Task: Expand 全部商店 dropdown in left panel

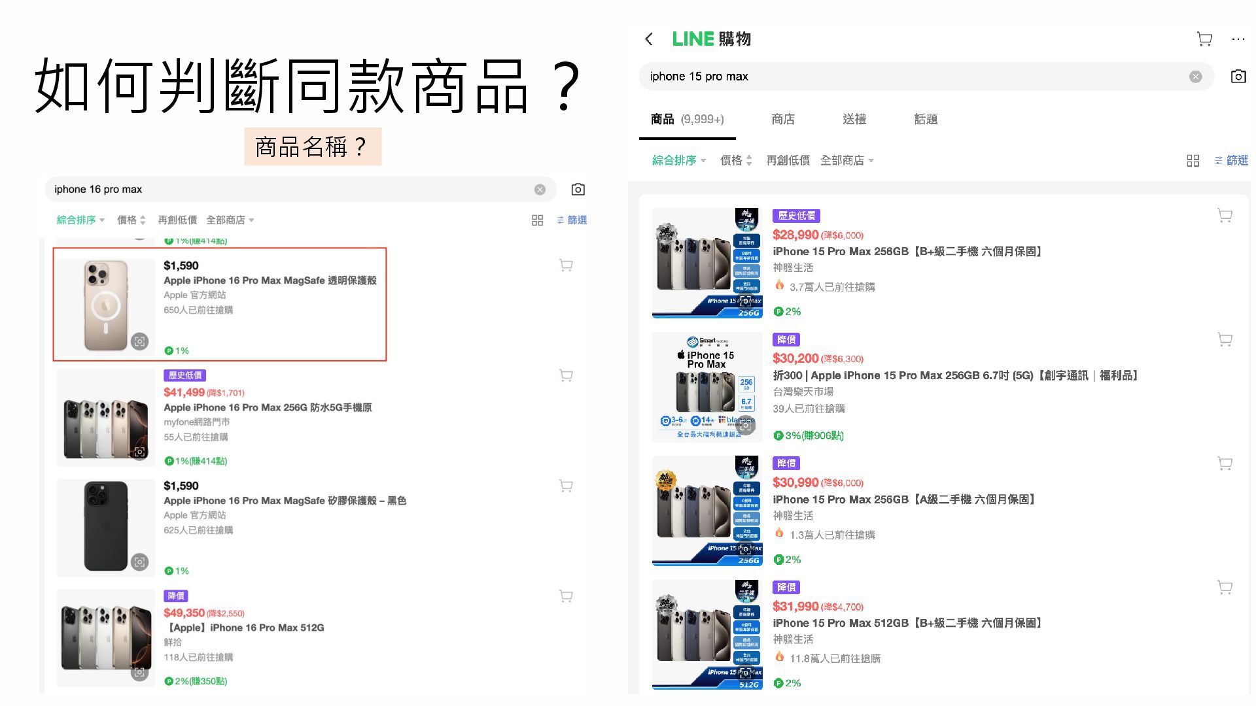Action: pos(230,220)
